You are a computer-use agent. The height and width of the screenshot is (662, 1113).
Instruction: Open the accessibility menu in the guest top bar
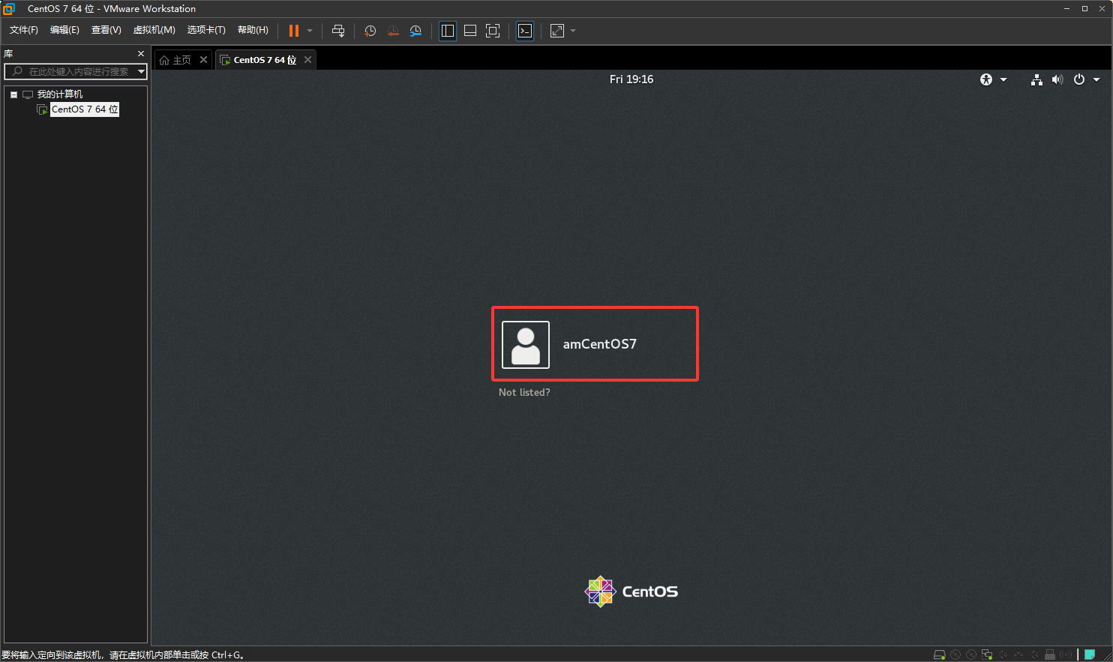[x=986, y=79]
